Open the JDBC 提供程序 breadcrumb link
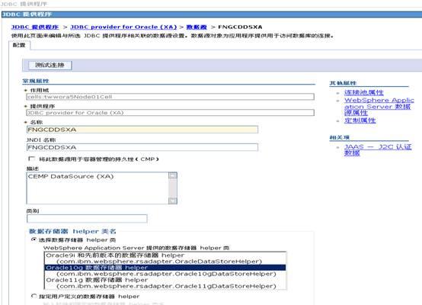Image resolution: width=422 pixels, height=305 pixels. pyautogui.click(x=35, y=27)
